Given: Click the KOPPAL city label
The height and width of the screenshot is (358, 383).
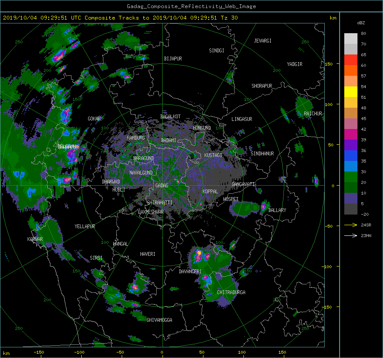Looking at the screenshot, I should click(210, 191).
